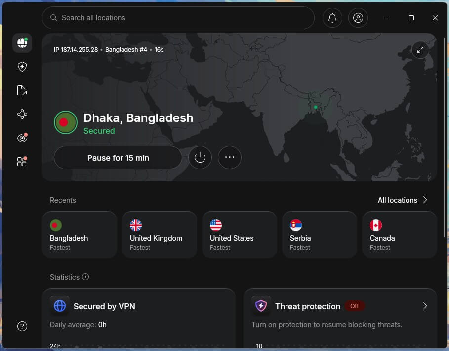Click the Dhaka, Bangladesh heading
The height and width of the screenshot is (351, 449).
138,118
